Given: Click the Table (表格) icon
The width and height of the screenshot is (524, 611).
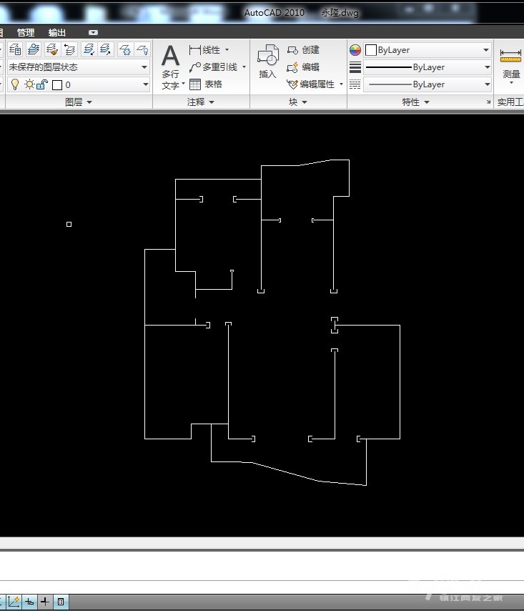Looking at the screenshot, I should [x=196, y=84].
